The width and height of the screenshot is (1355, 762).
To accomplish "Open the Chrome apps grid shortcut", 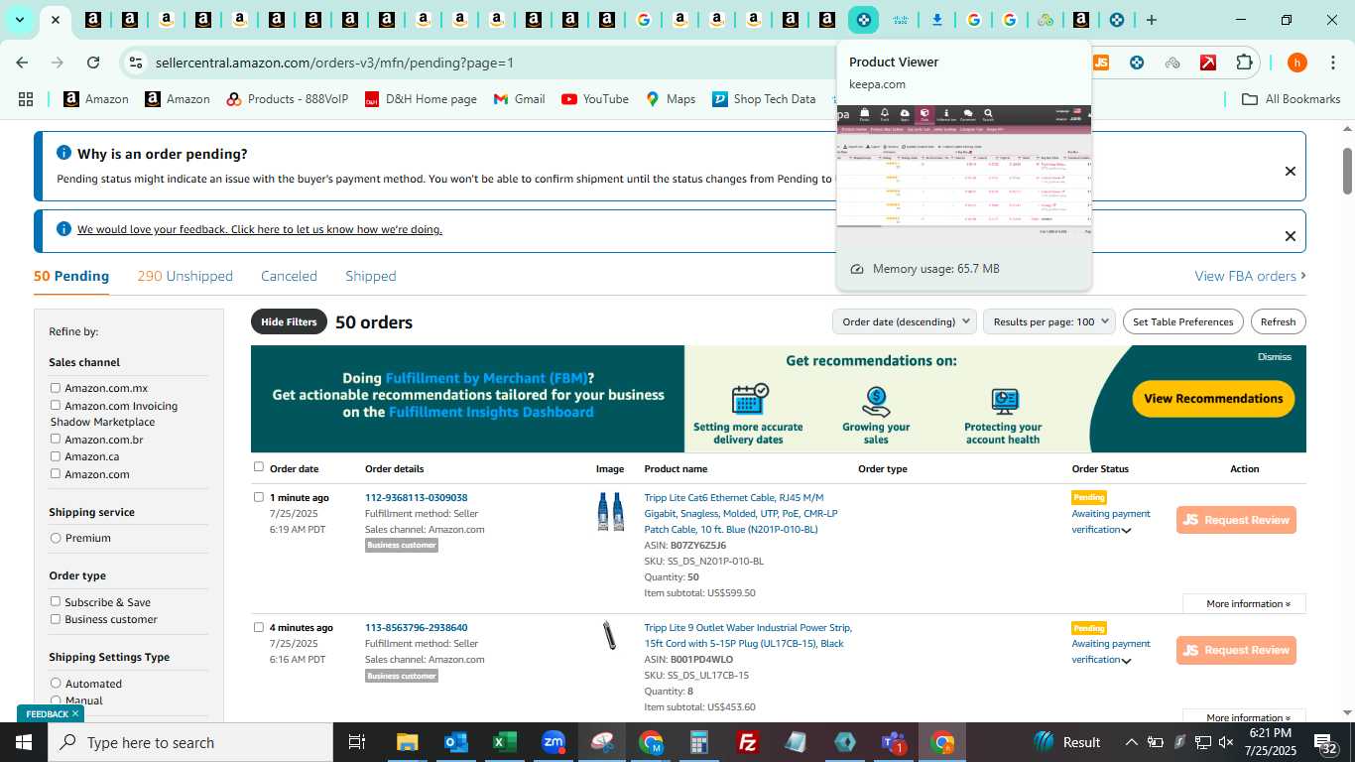I will click(x=26, y=99).
